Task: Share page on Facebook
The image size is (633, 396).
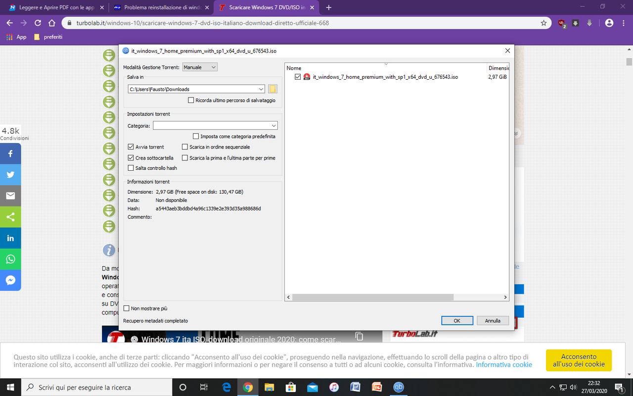Action: point(10,153)
